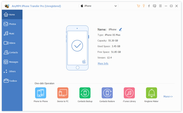Click the Apple logo beside iPhone dropdown
Viewport: 183px width, 113px height.
82,6
